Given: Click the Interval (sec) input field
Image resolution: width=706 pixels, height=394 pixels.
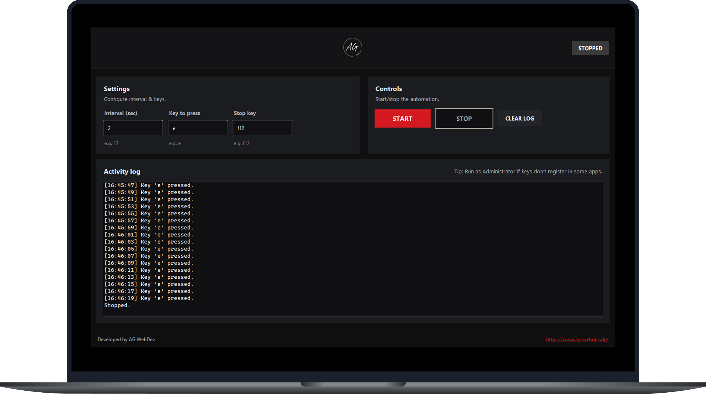Looking at the screenshot, I should click(x=133, y=128).
